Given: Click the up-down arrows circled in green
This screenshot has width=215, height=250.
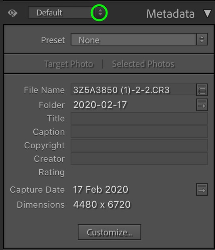Looking at the screenshot, I should [x=100, y=12].
